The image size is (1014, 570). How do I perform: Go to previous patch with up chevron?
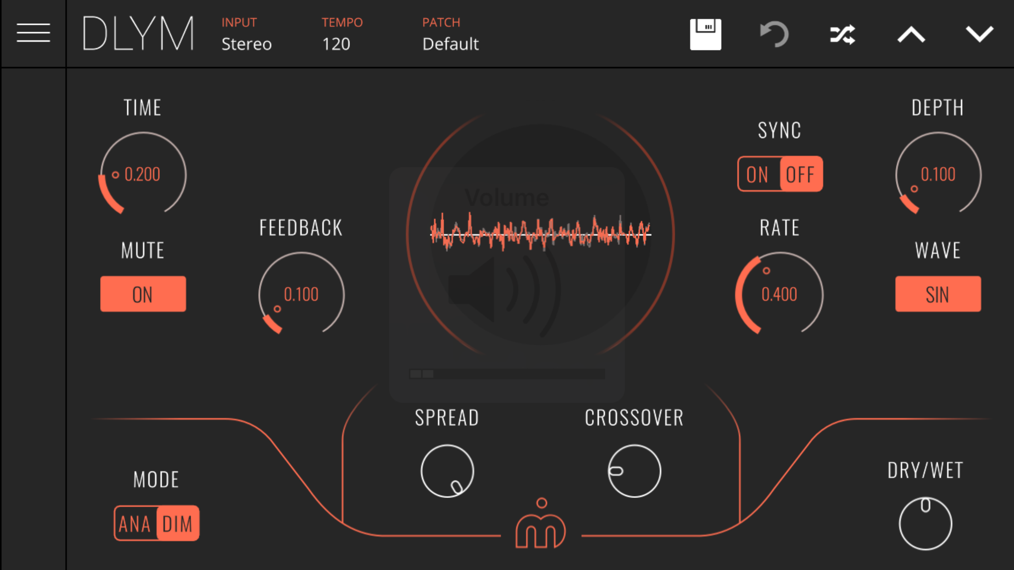[911, 34]
